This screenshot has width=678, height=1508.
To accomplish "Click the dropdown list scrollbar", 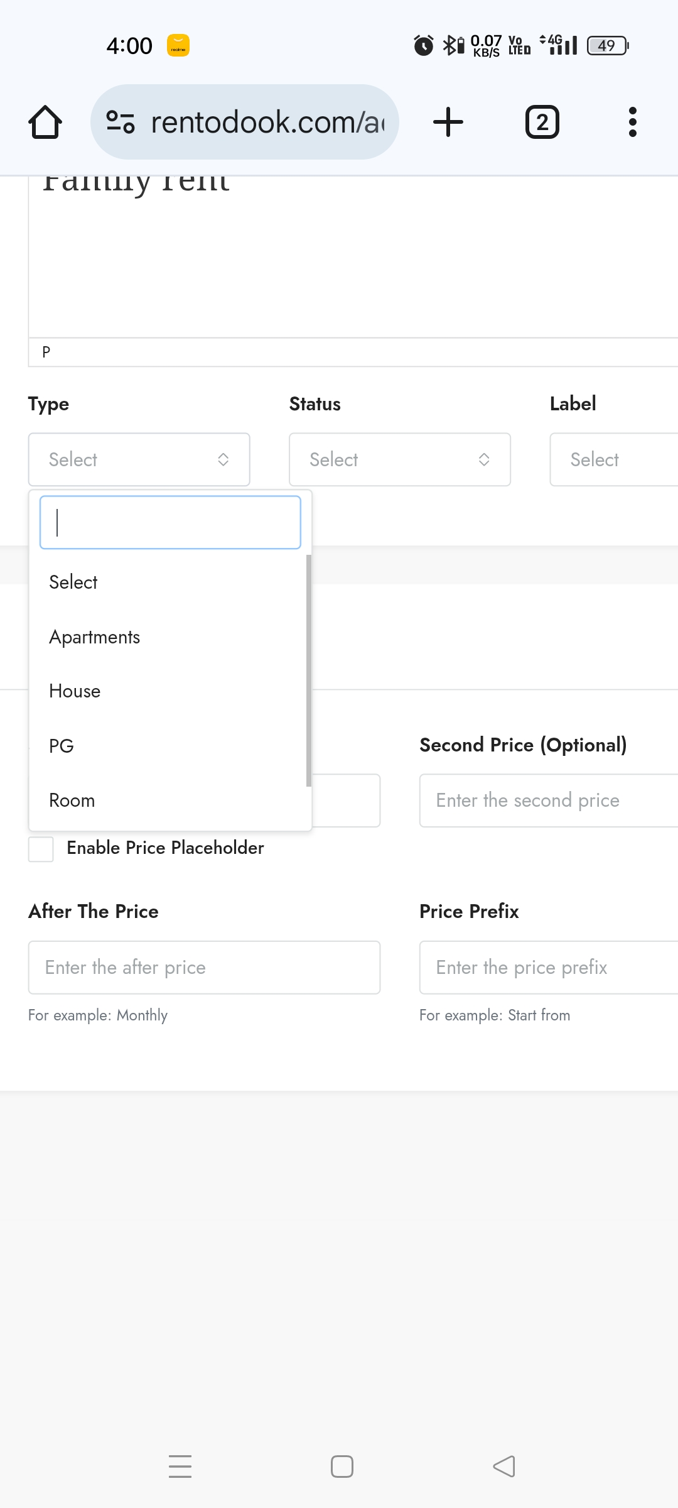I will (309, 670).
